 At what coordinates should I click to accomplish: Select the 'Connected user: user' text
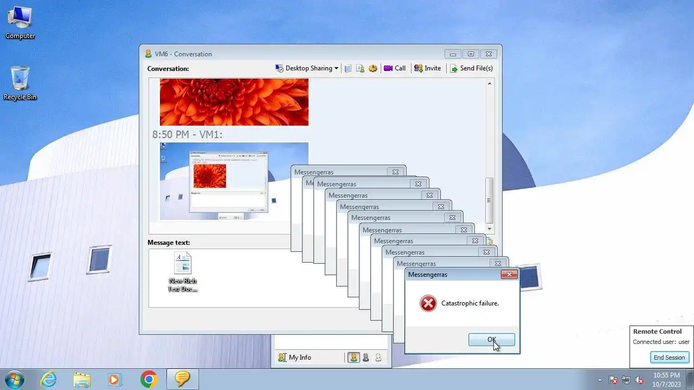(x=661, y=342)
